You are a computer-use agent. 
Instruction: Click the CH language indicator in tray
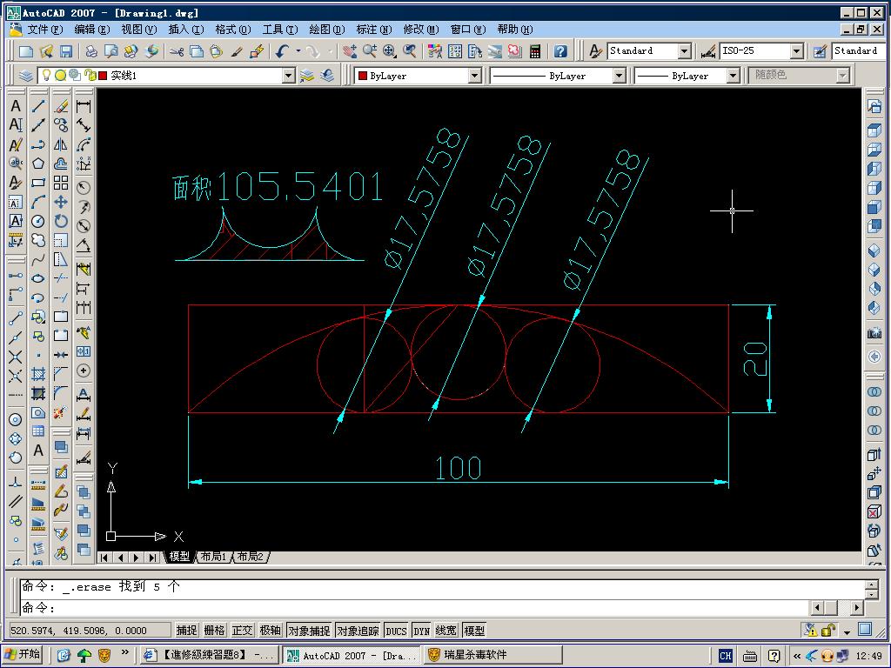726,656
